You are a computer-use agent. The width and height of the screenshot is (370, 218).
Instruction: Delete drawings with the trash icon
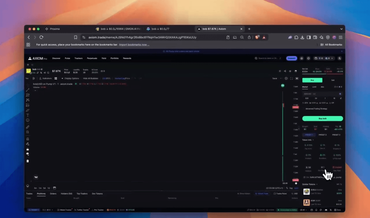(x=28, y=161)
